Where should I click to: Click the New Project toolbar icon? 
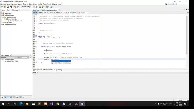pyautogui.click(x=5, y=7)
